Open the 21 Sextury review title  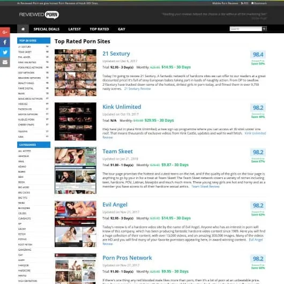click(x=116, y=54)
